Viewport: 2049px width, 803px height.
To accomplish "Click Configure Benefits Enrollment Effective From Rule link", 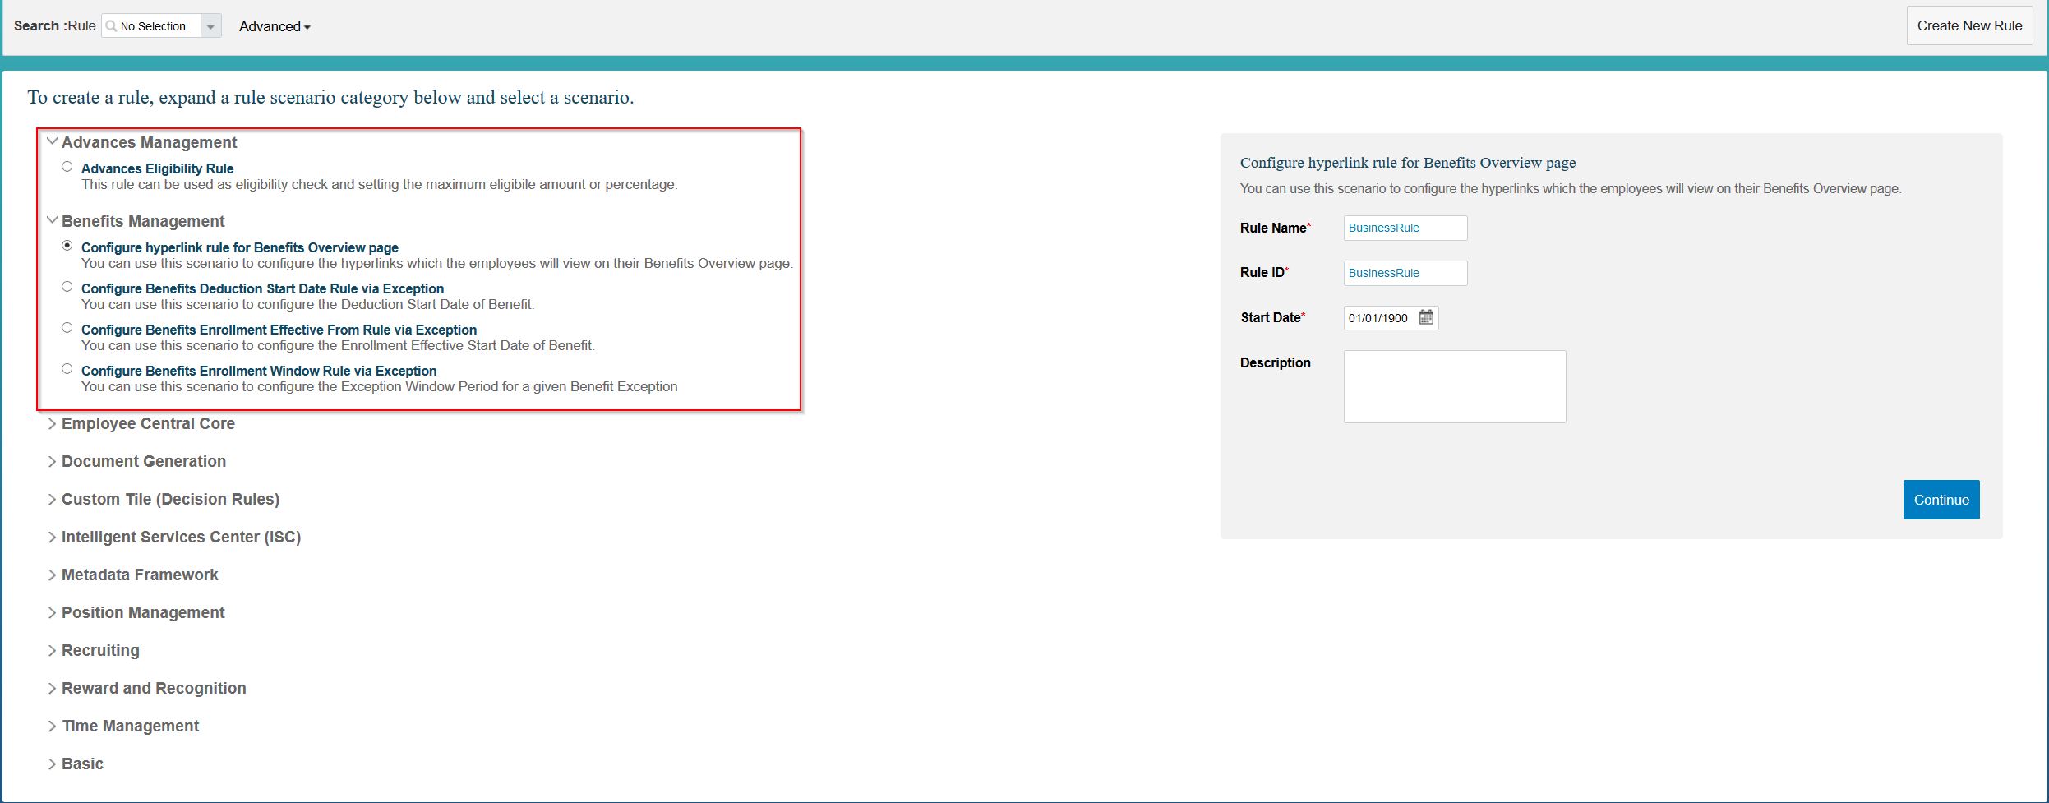I will coord(279,330).
